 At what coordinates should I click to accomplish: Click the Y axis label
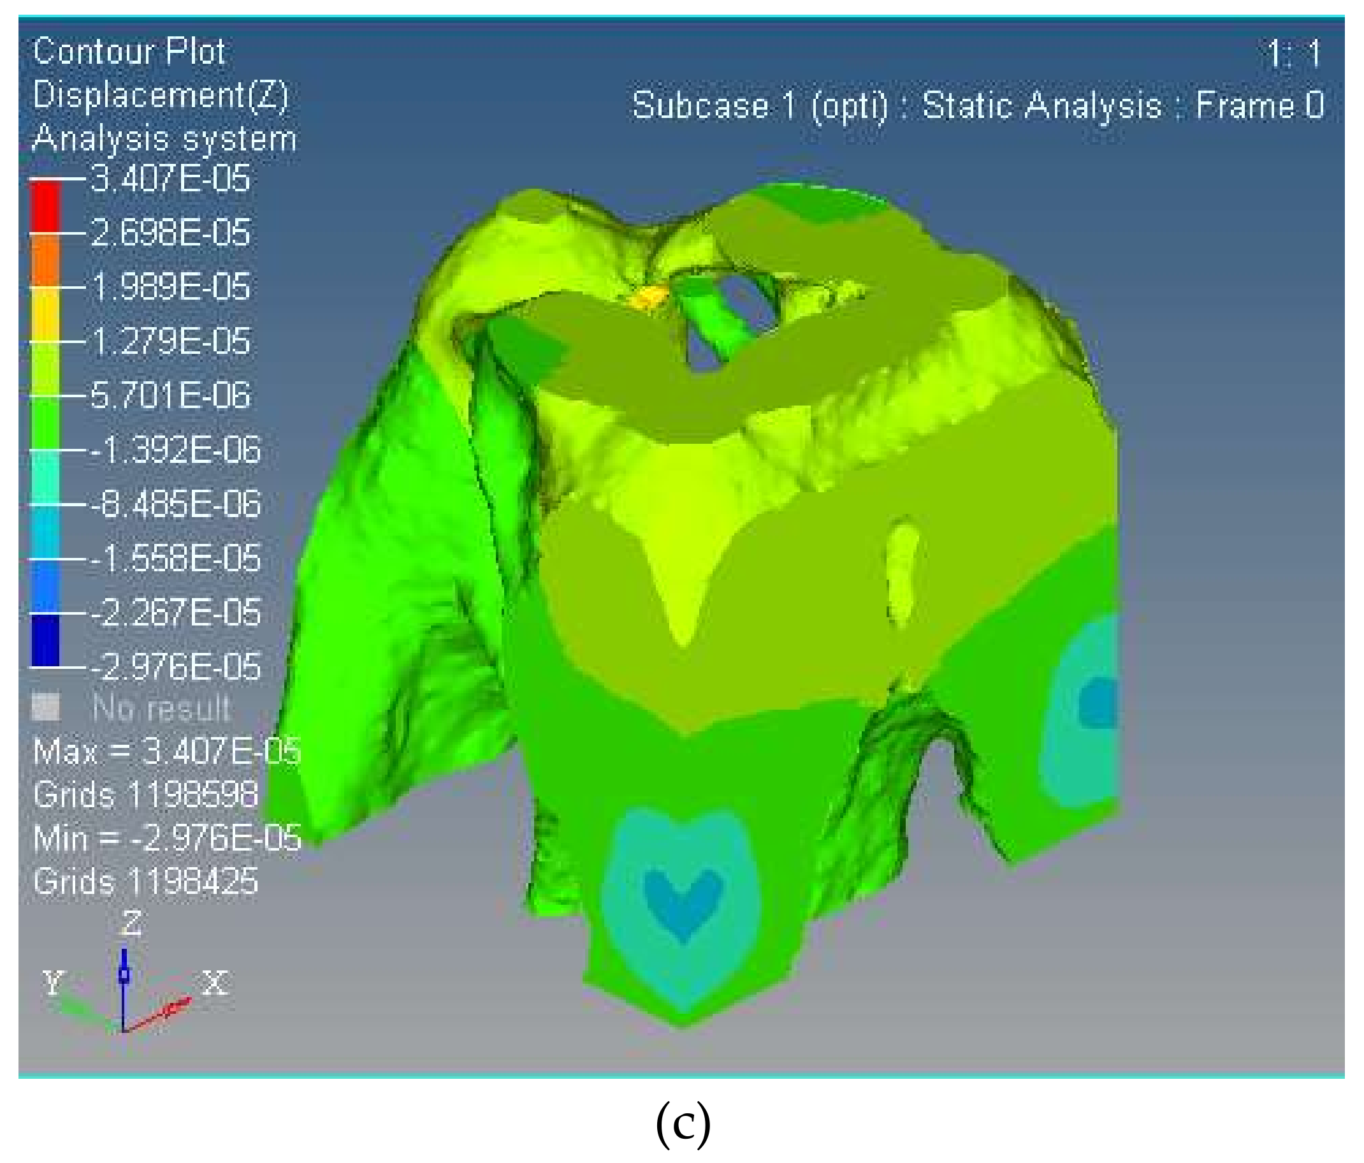(54, 982)
